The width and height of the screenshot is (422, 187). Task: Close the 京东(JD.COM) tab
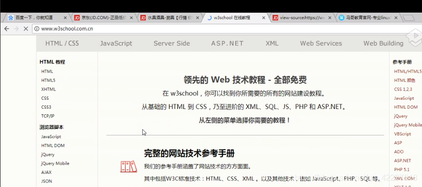click(131, 18)
